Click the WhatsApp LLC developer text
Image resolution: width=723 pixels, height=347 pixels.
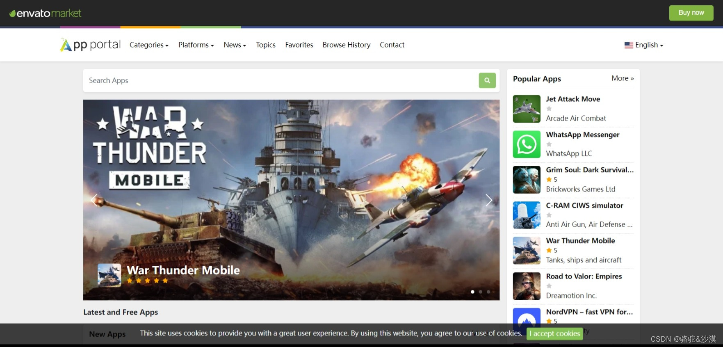(569, 153)
